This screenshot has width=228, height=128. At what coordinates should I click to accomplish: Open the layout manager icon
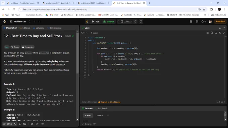pos(191,22)
